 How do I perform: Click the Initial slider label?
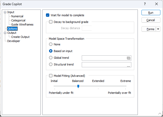point(54,81)
